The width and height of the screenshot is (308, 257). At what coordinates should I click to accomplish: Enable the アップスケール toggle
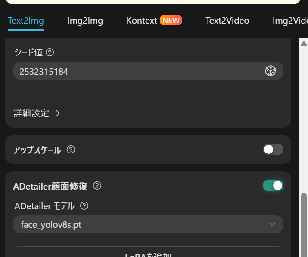pos(273,150)
